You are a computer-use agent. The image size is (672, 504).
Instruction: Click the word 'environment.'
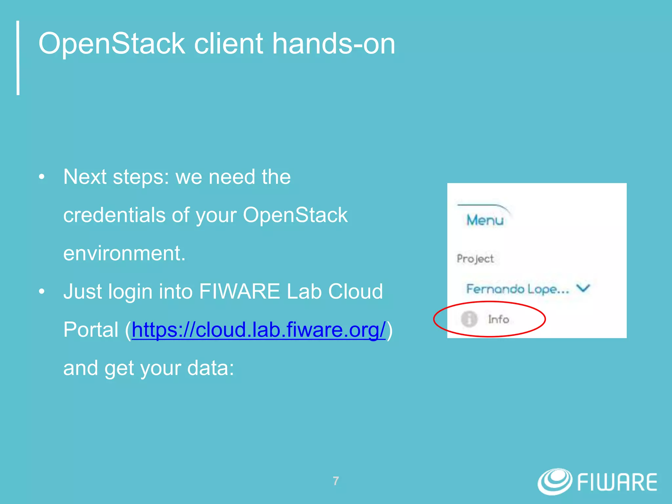[x=124, y=253]
